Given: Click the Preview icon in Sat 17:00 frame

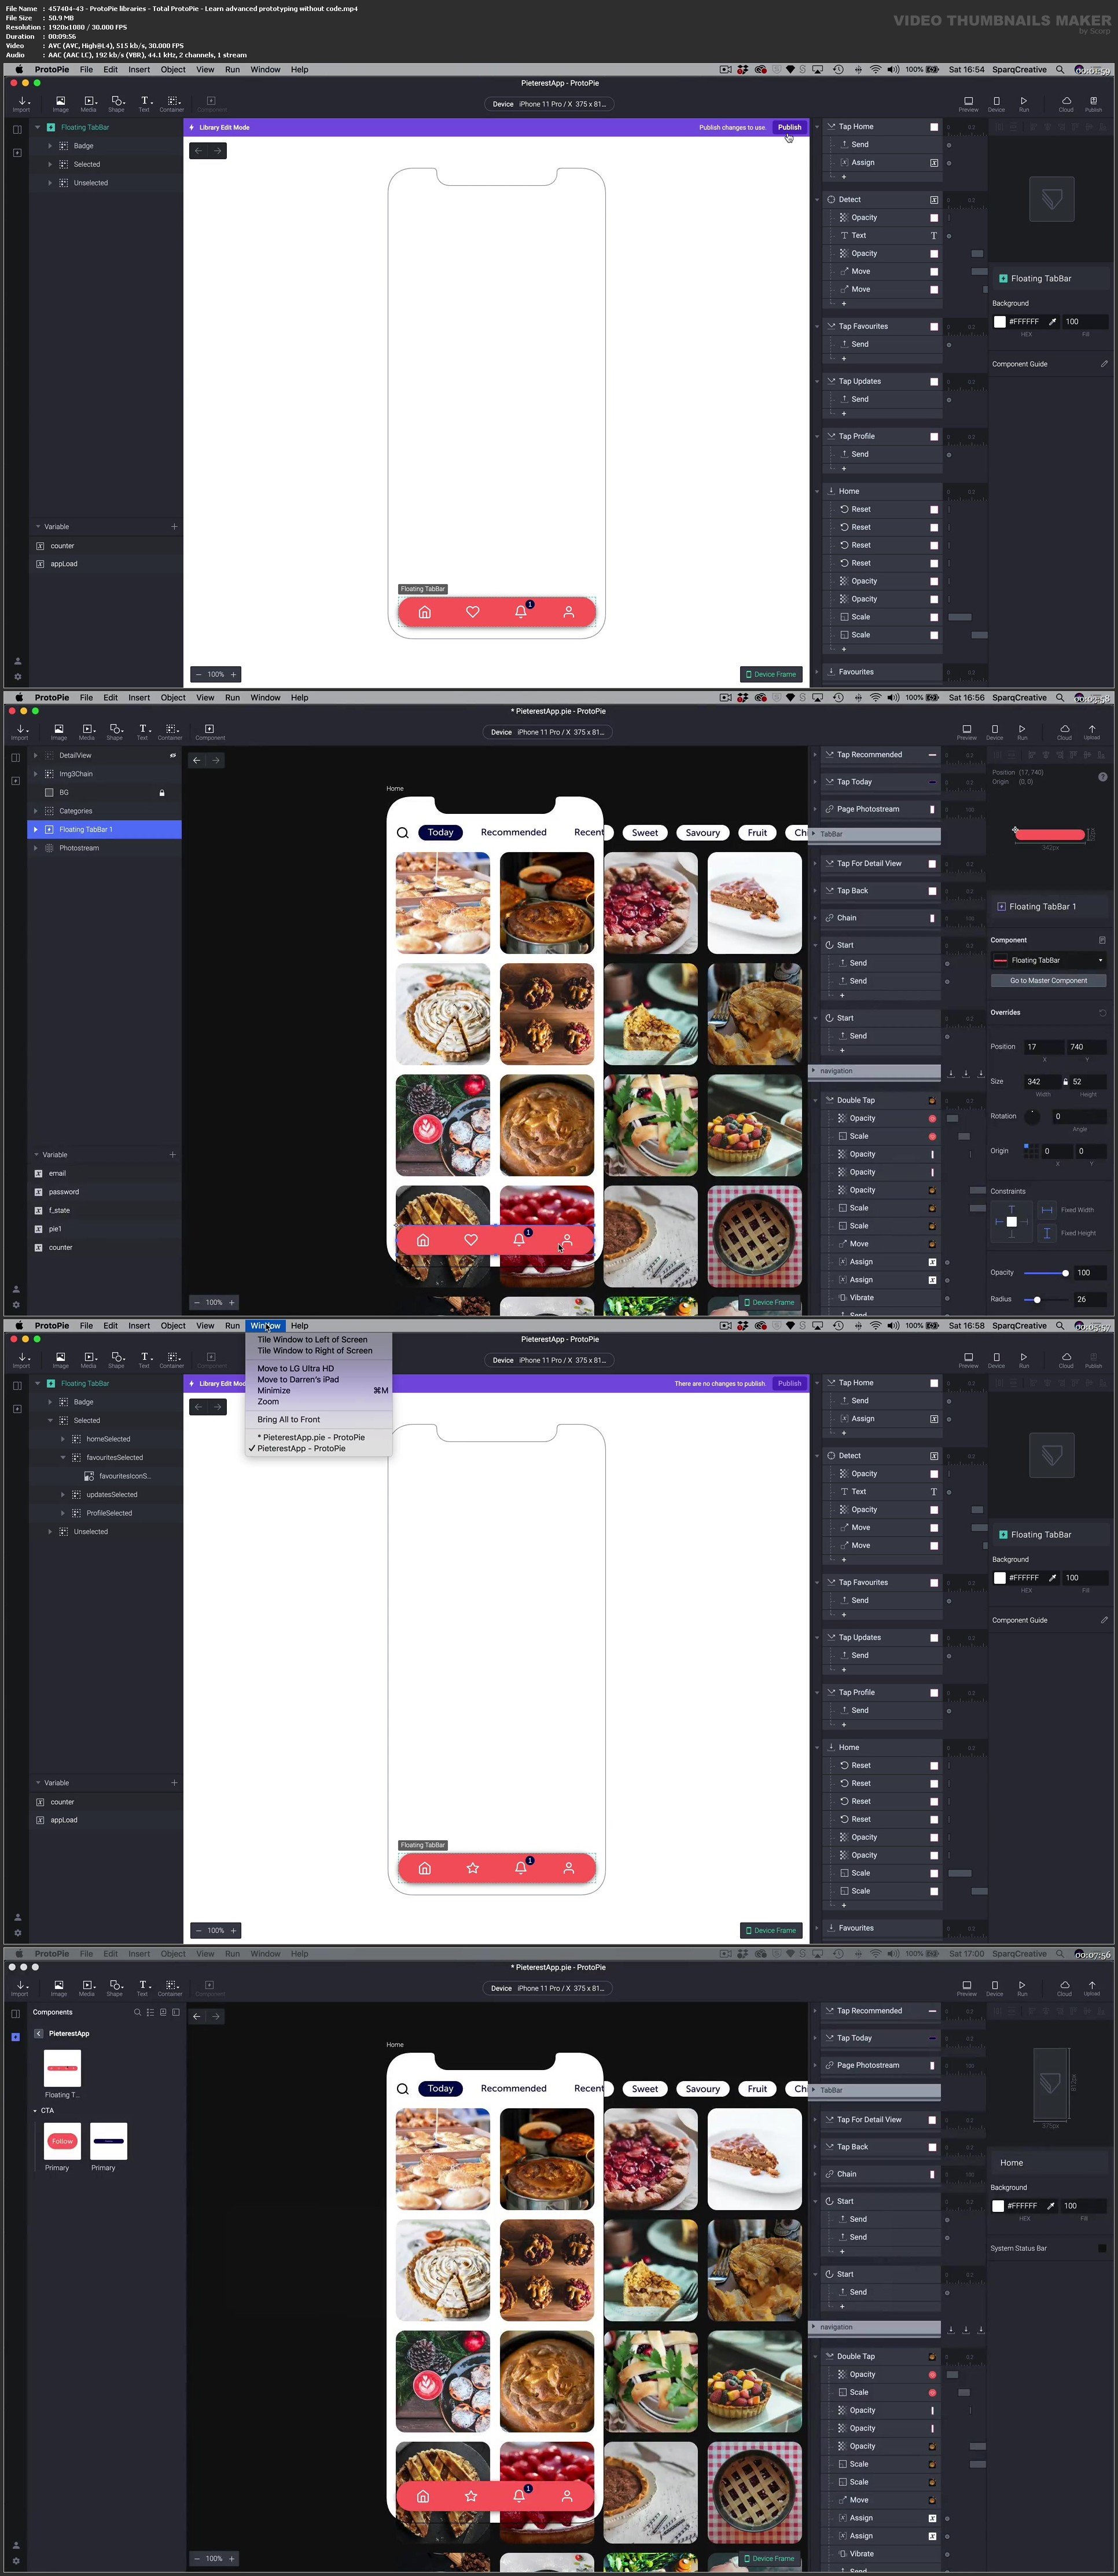Looking at the screenshot, I should [x=966, y=1987].
